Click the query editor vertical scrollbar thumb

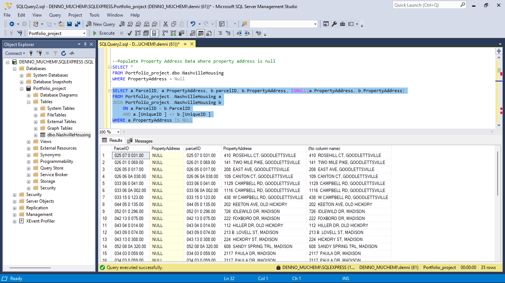pos(499,70)
